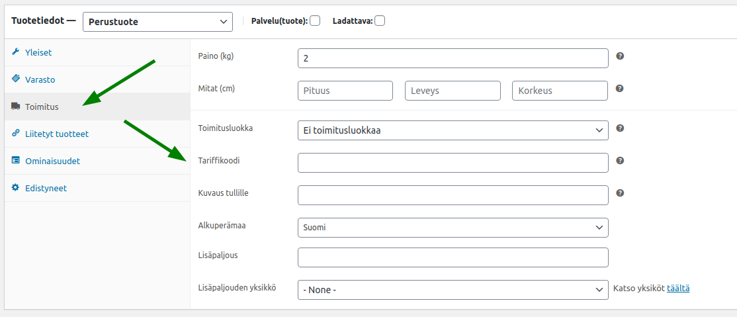Screen dimensions: 737x317
Task: Click the gear icon beside Edistyneet
Action: pos(15,188)
